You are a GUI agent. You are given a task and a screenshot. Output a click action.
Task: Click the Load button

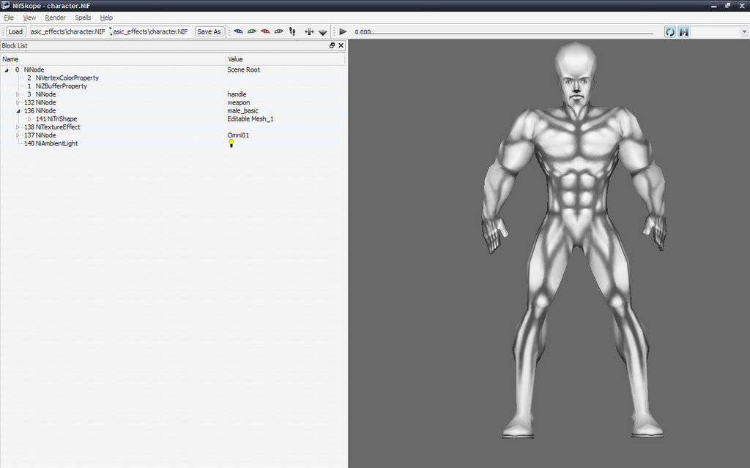point(15,31)
